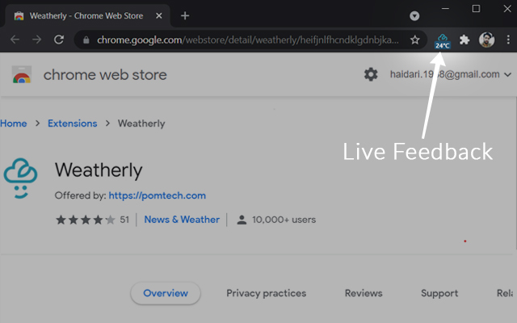Viewport: 517px width, 323px height.
Task: Select the Support tab
Action: coord(439,293)
